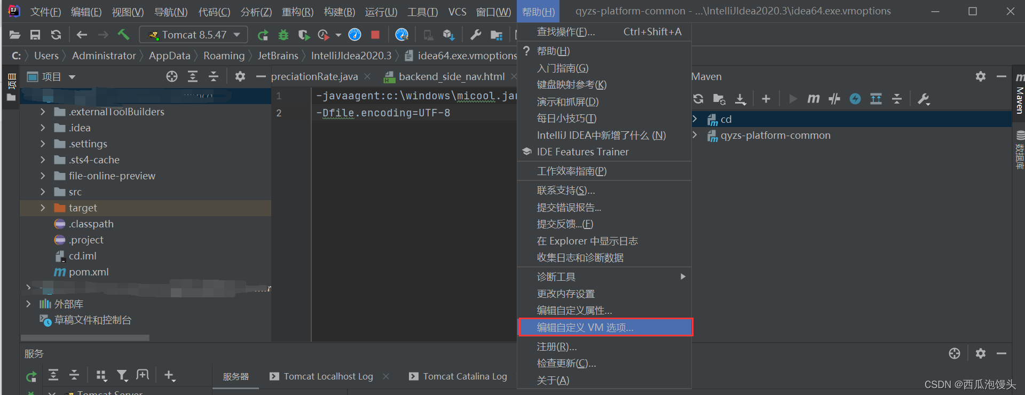Download Maven sources and documentation

click(740, 99)
